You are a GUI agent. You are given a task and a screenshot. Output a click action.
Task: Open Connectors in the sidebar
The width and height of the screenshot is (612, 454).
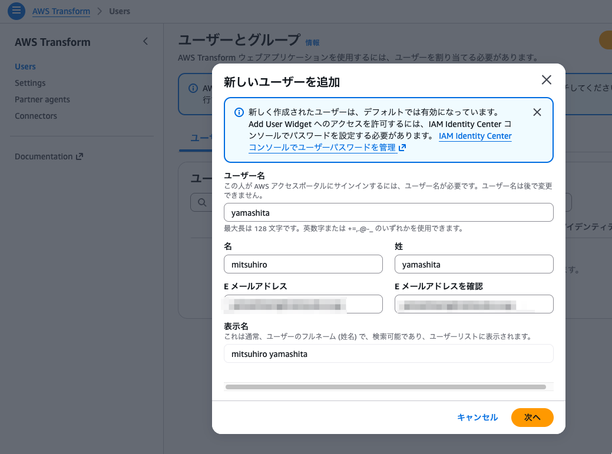(36, 116)
